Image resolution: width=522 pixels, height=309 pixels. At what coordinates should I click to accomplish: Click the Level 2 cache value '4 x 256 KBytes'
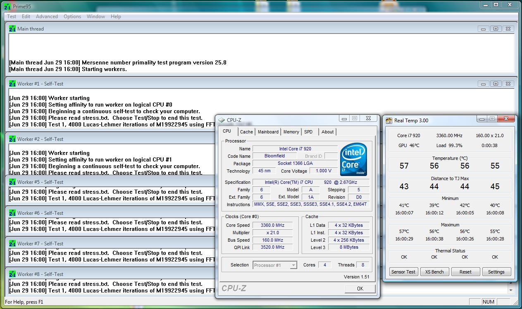tap(349, 240)
